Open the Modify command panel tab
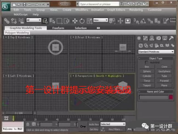This screenshot has height=134, width=178. (145, 38)
